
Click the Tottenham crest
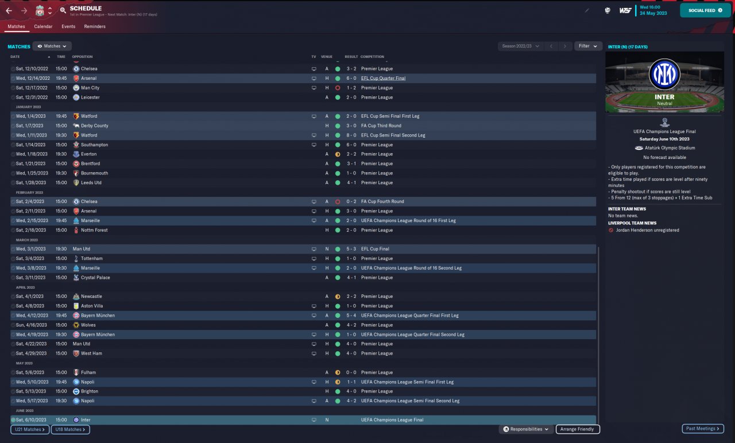point(76,259)
